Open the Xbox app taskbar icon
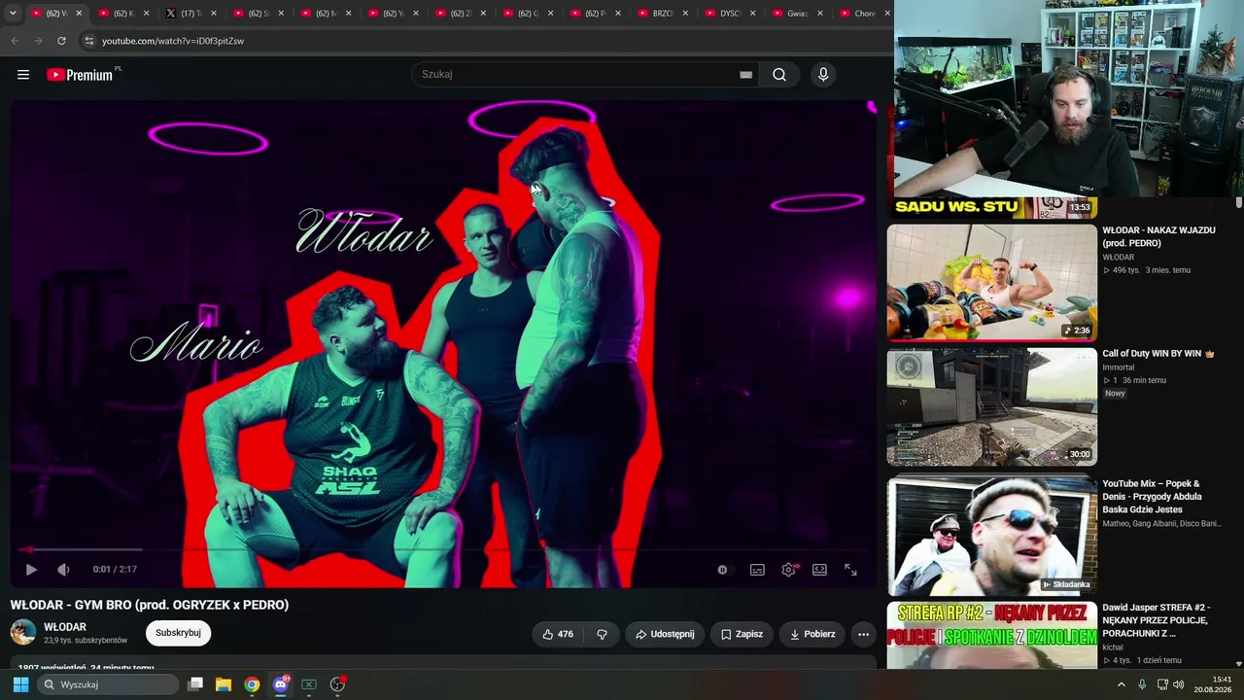 tap(309, 684)
